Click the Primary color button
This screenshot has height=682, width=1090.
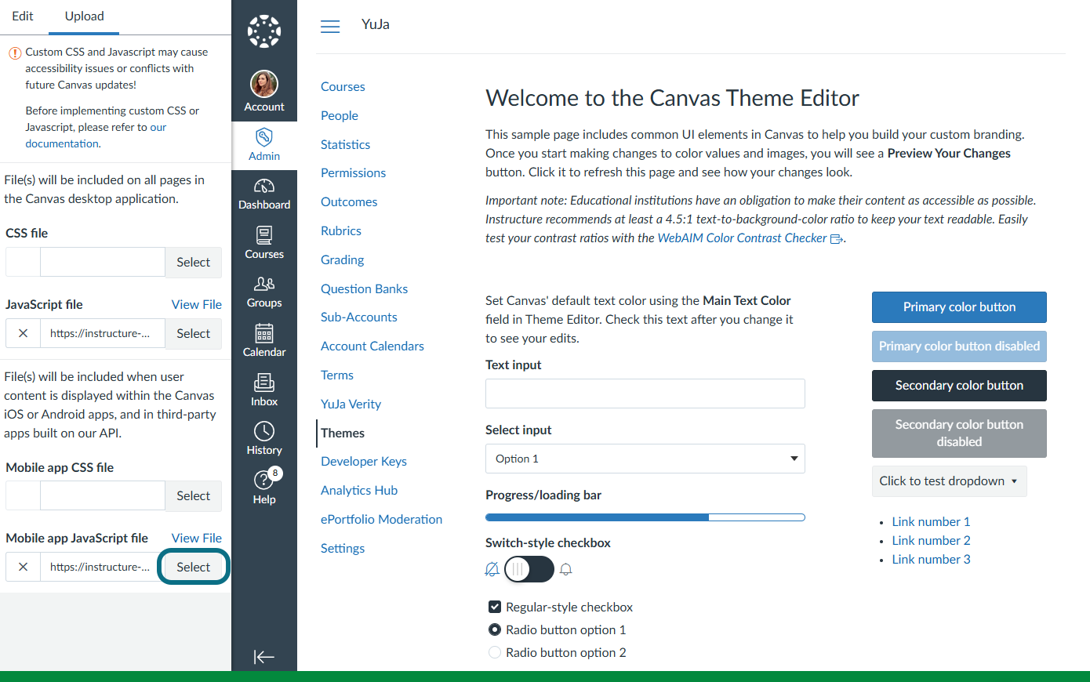pos(959,307)
